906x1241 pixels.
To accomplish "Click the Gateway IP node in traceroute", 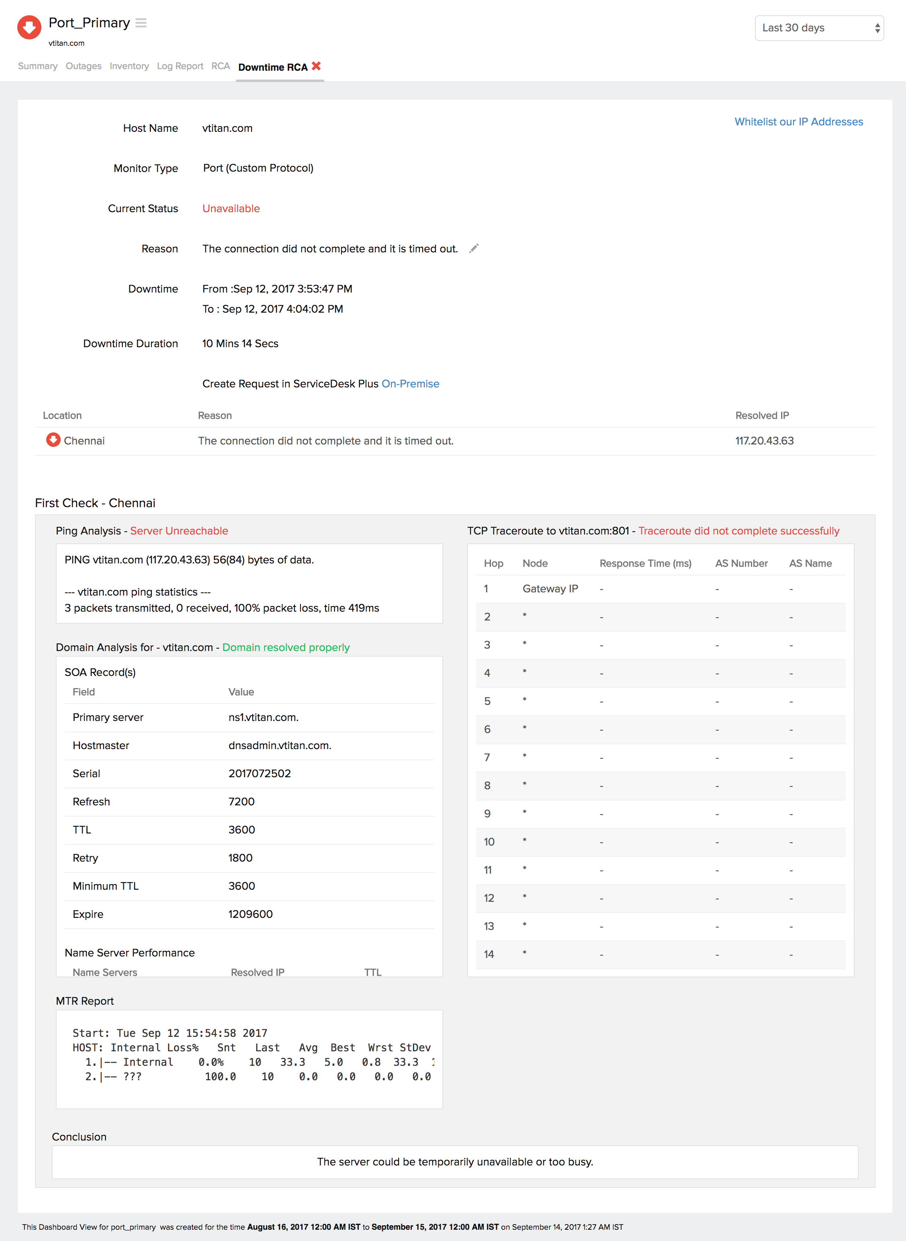I will pyautogui.click(x=550, y=589).
